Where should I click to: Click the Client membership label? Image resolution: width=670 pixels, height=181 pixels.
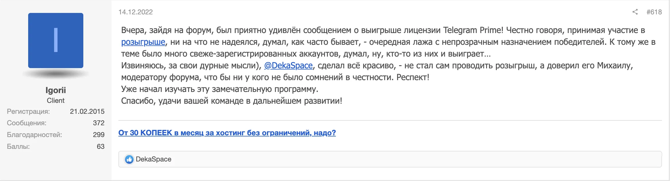(55, 100)
